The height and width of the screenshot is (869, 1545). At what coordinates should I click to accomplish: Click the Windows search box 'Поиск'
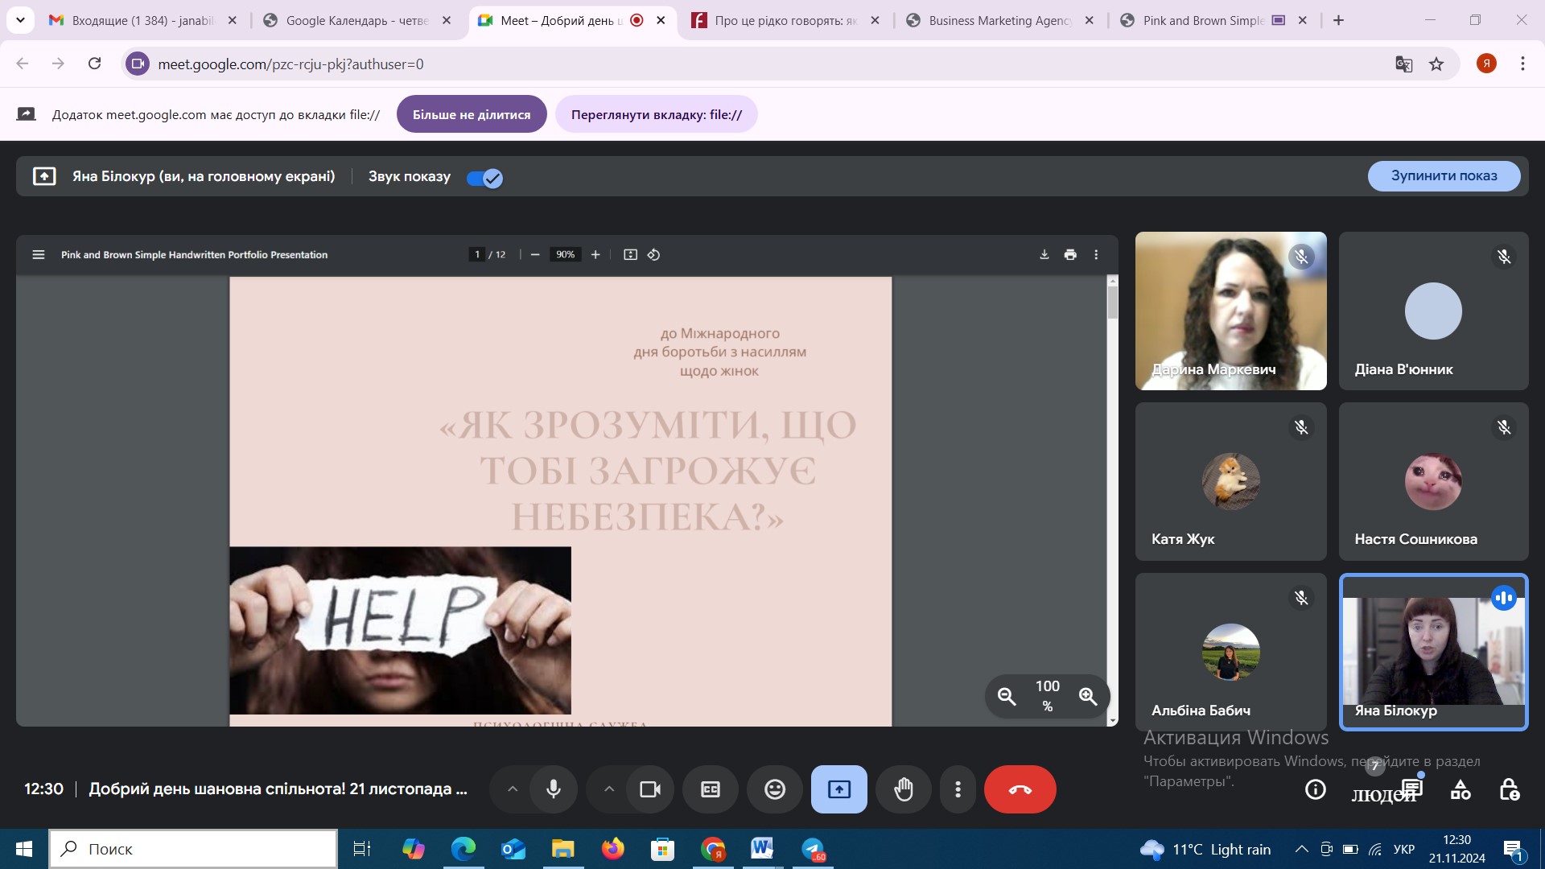click(x=193, y=849)
